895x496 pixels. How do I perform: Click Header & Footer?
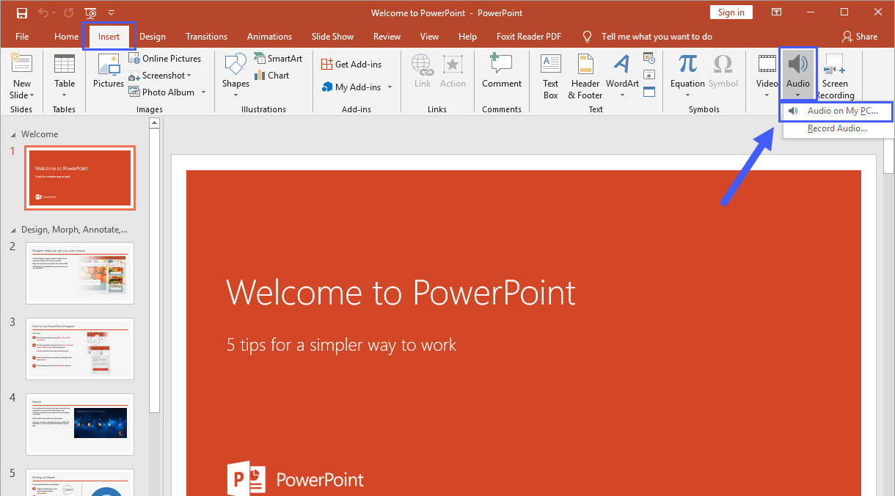point(585,76)
